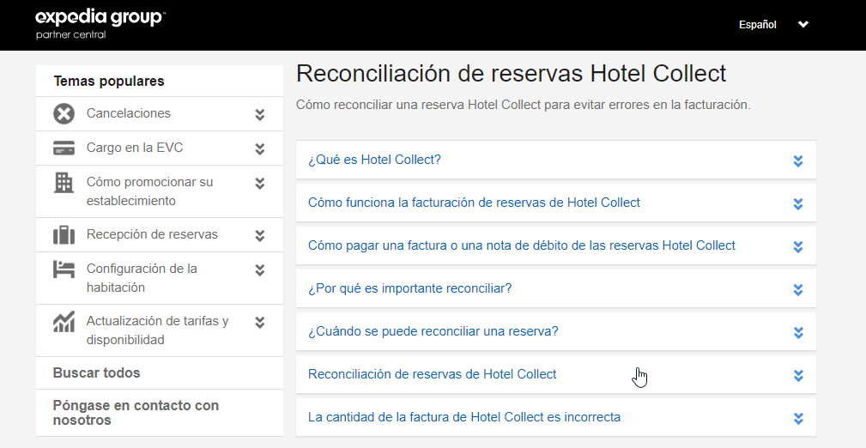Expand the Recepción de reservas chevron
Viewport: 866px width, 448px height.
tap(260, 235)
